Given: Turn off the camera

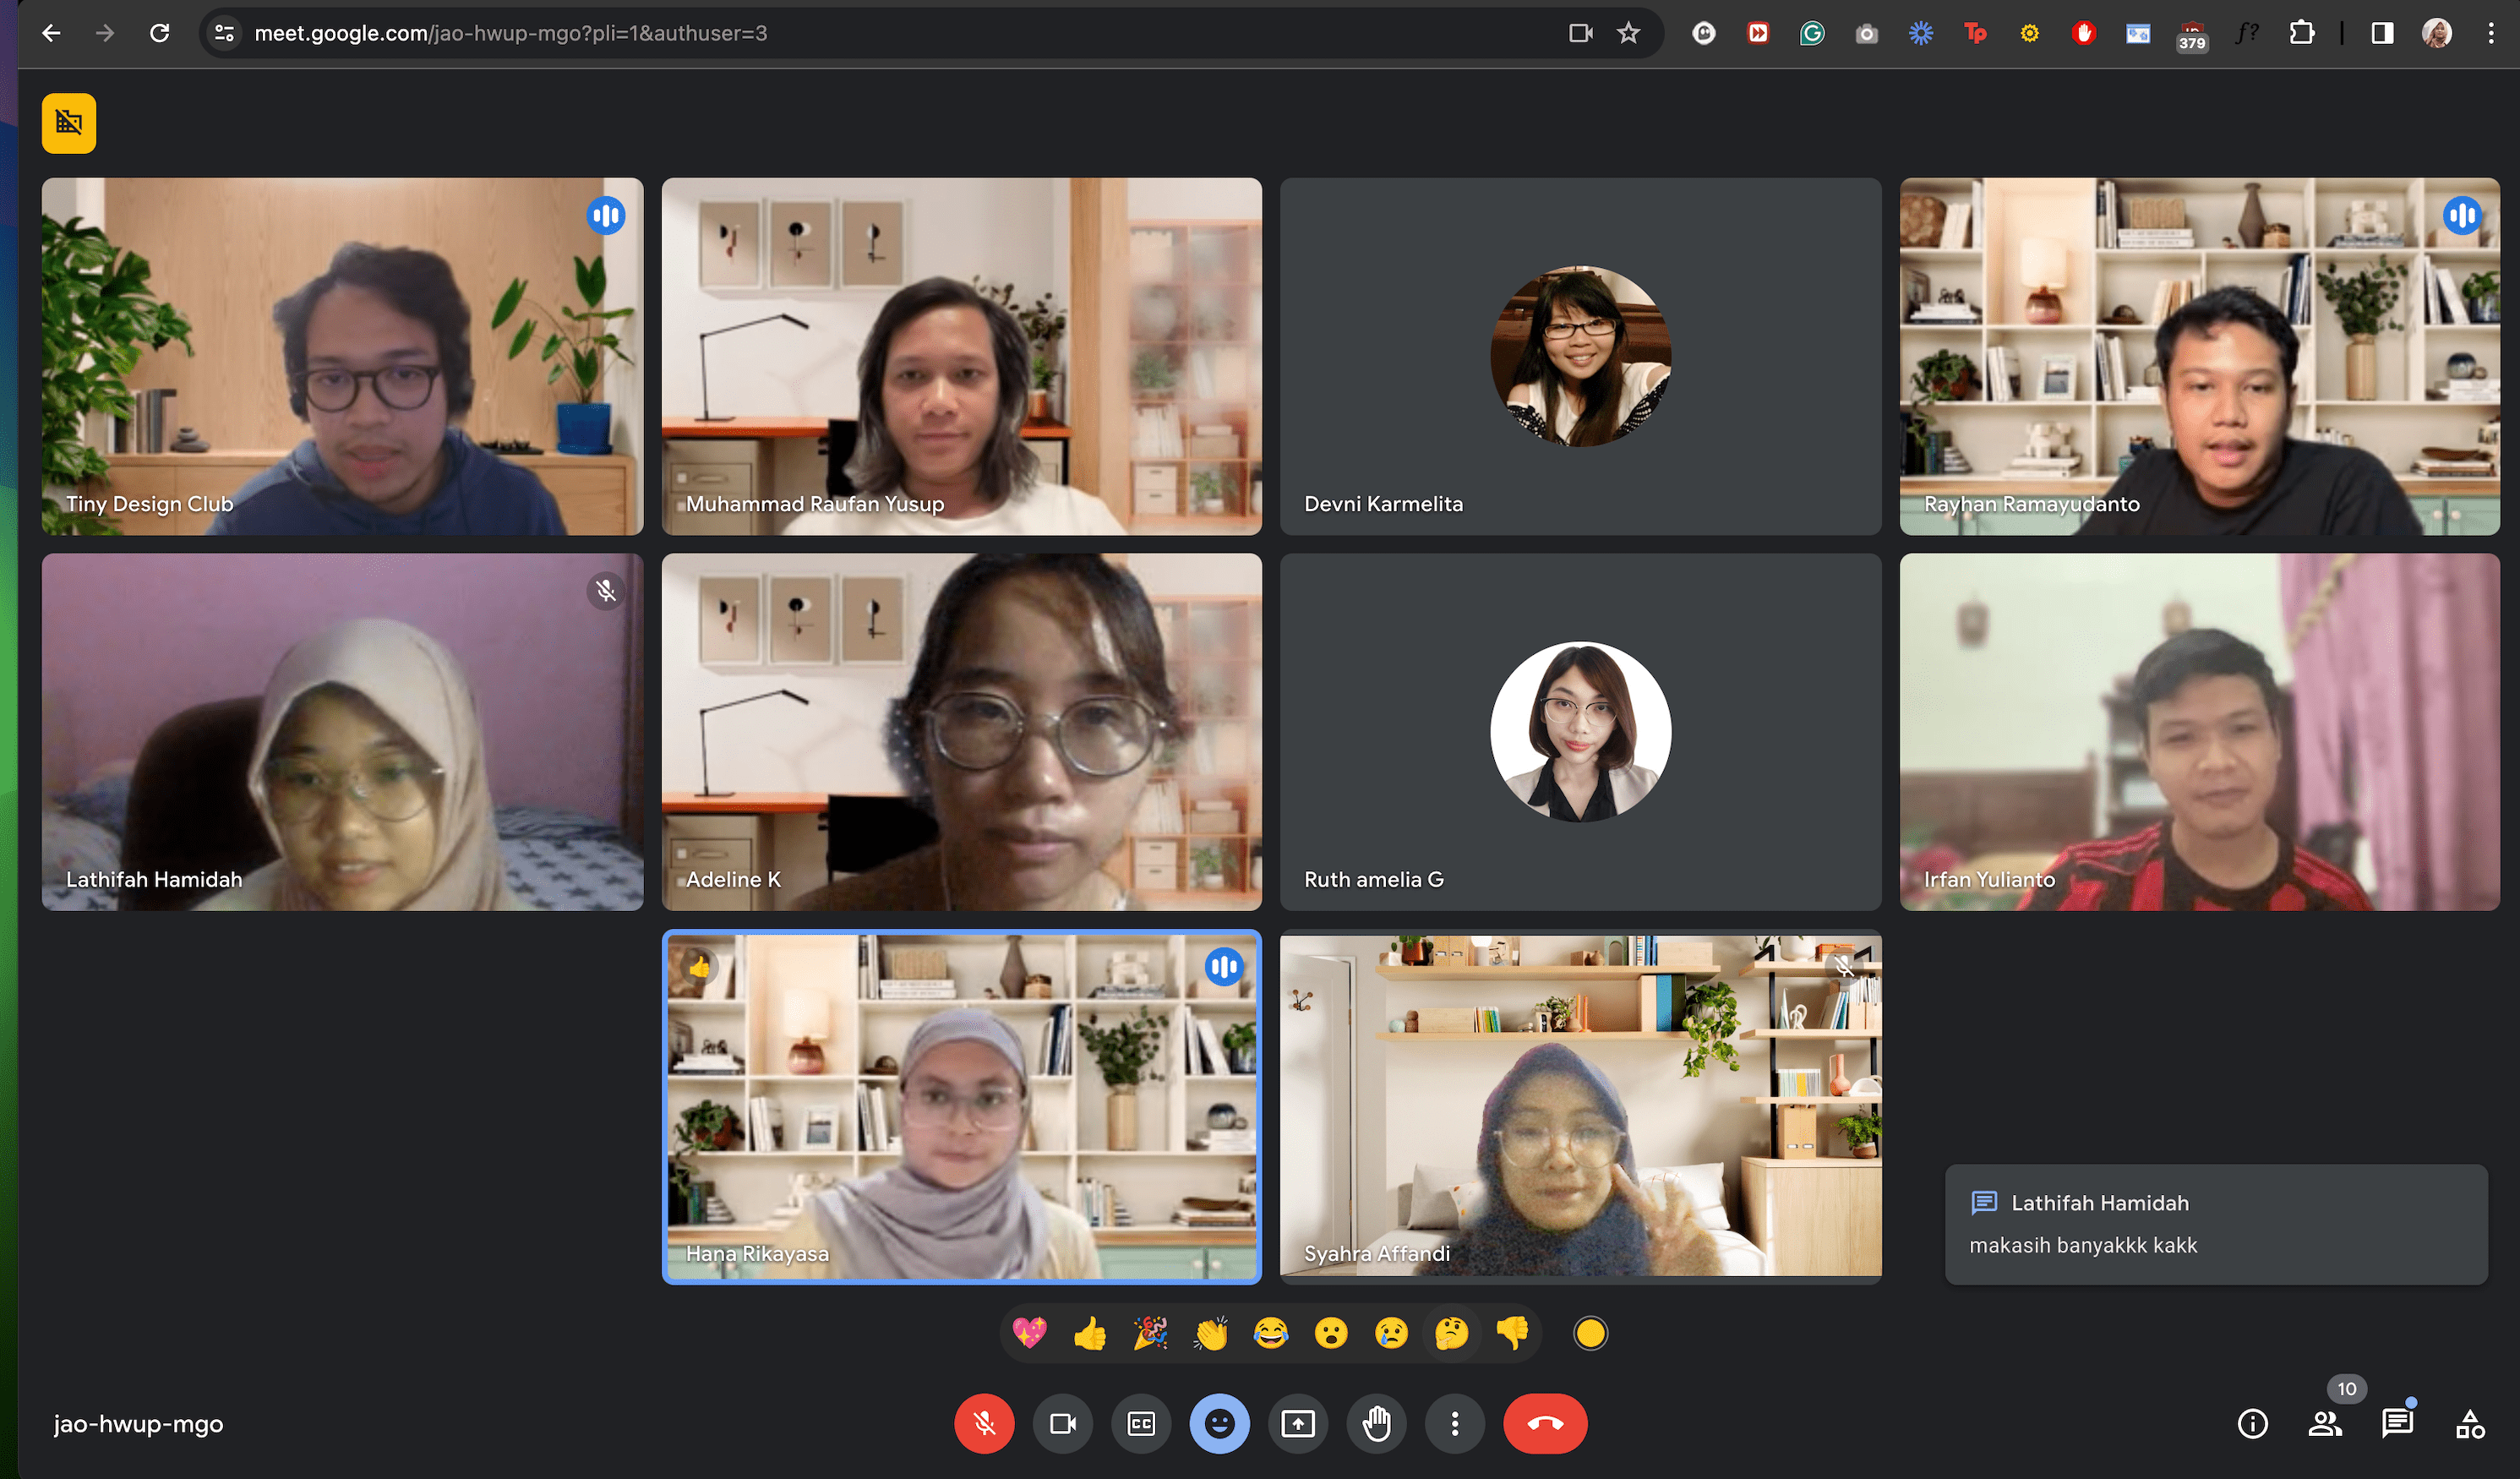Looking at the screenshot, I should coord(1062,1423).
